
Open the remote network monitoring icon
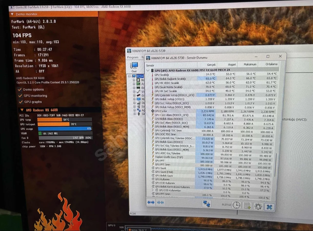(x=207, y=204)
